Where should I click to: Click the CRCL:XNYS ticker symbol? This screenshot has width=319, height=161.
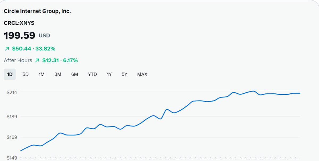[x=19, y=23]
